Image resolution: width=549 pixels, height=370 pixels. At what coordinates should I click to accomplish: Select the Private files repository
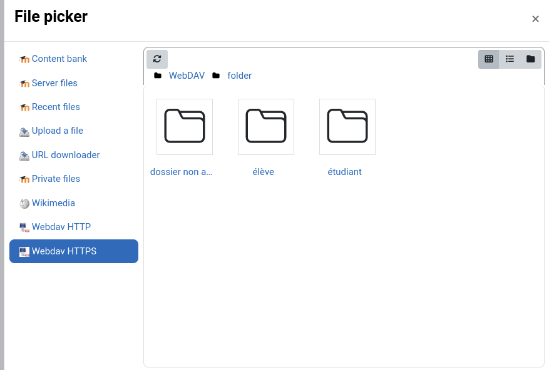pyautogui.click(x=74, y=179)
